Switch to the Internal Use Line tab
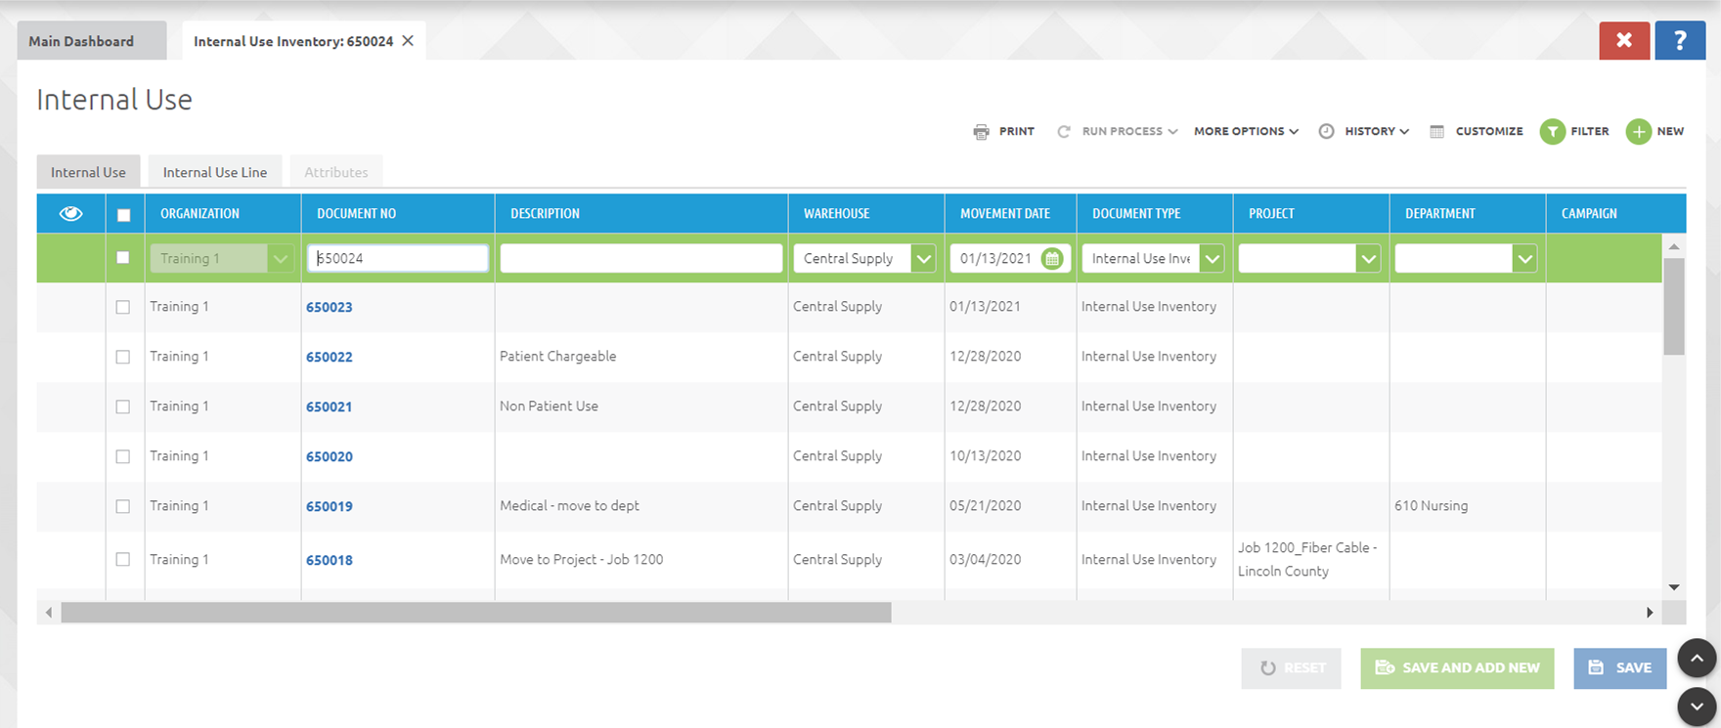Screen dimensions: 1721x728 click(215, 173)
